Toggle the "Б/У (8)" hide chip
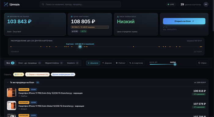Screen dimensions: 214x117 point(19,74)
